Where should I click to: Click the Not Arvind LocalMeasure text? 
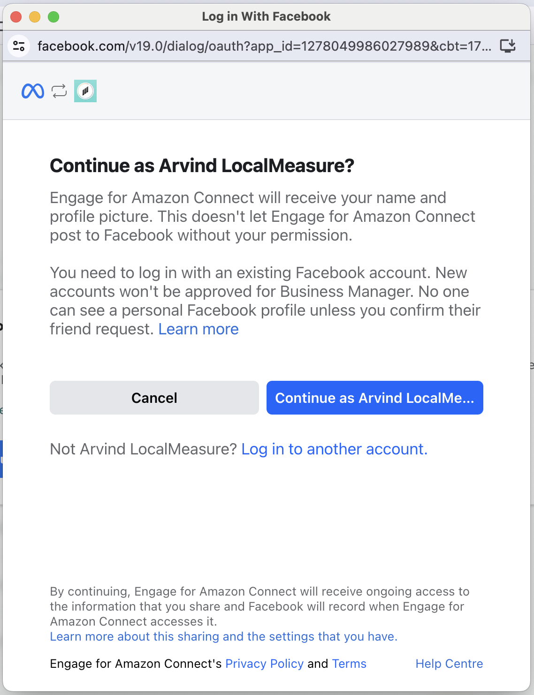coord(143,449)
